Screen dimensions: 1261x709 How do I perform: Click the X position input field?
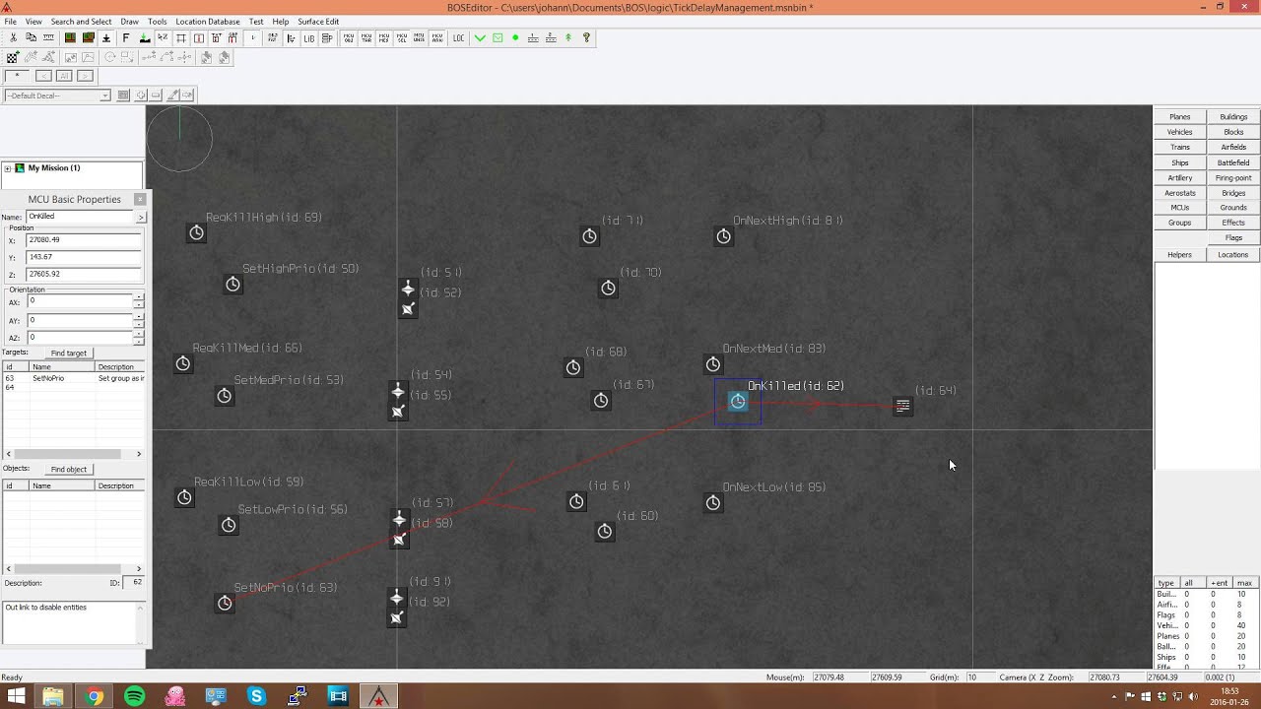coord(84,240)
